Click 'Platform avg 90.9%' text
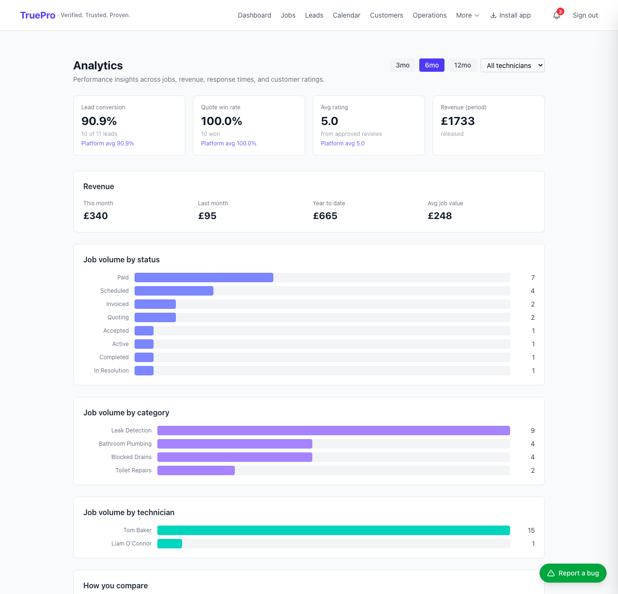 [107, 144]
